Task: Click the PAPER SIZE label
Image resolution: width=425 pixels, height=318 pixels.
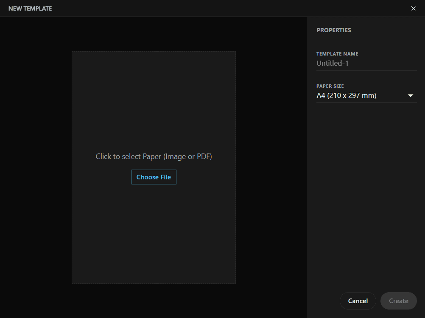Action: tap(330, 86)
